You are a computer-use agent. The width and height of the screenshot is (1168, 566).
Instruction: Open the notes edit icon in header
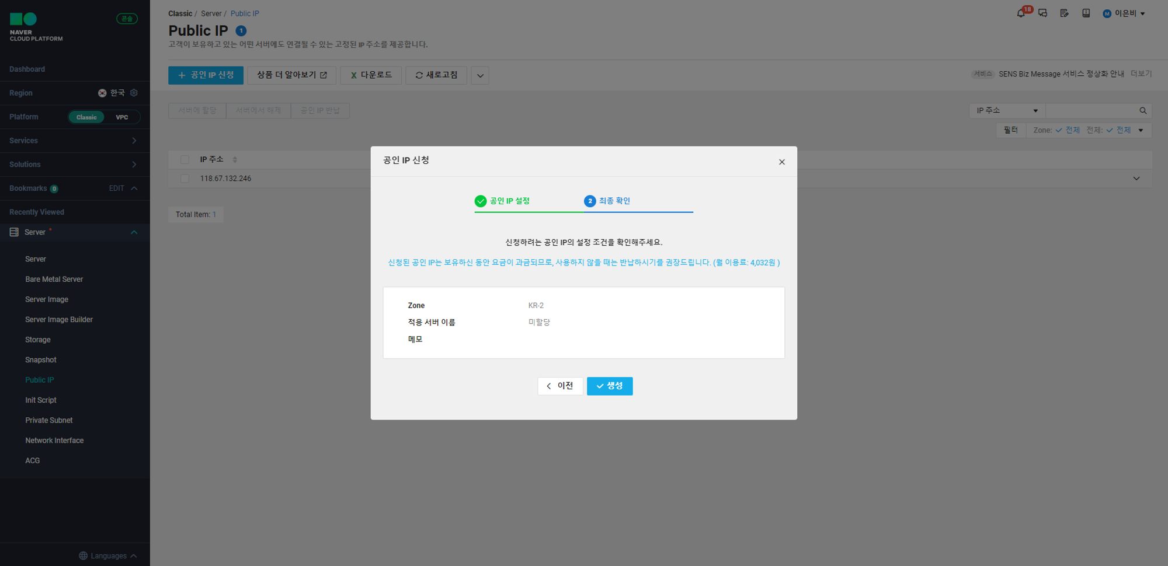coord(1064,13)
